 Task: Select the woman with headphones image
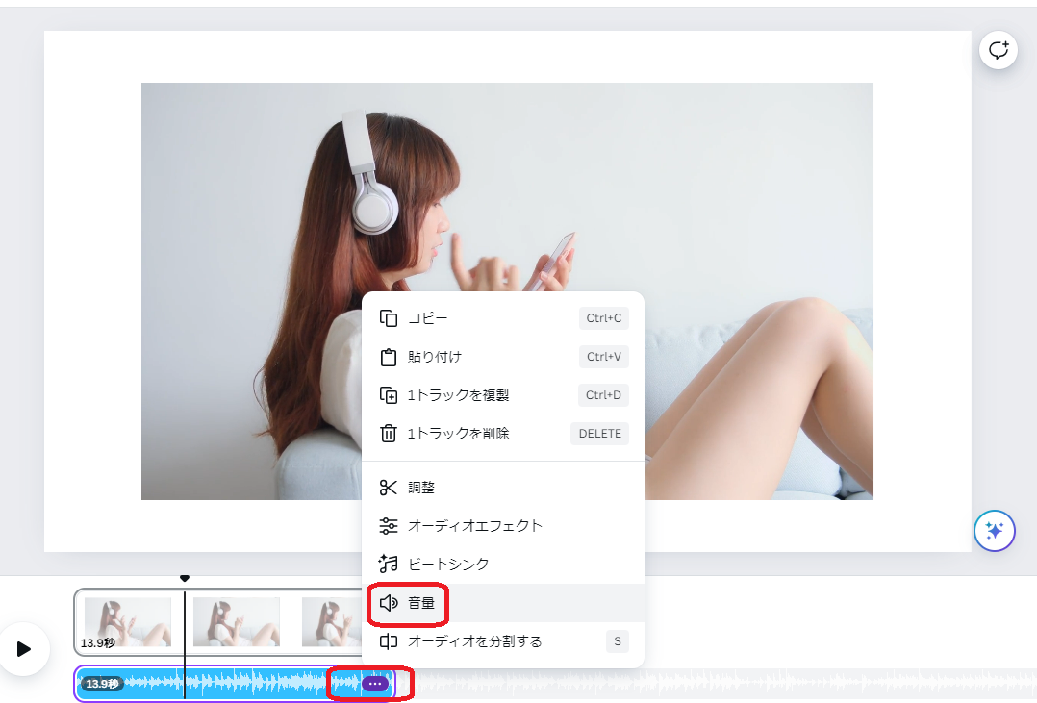pos(507,291)
